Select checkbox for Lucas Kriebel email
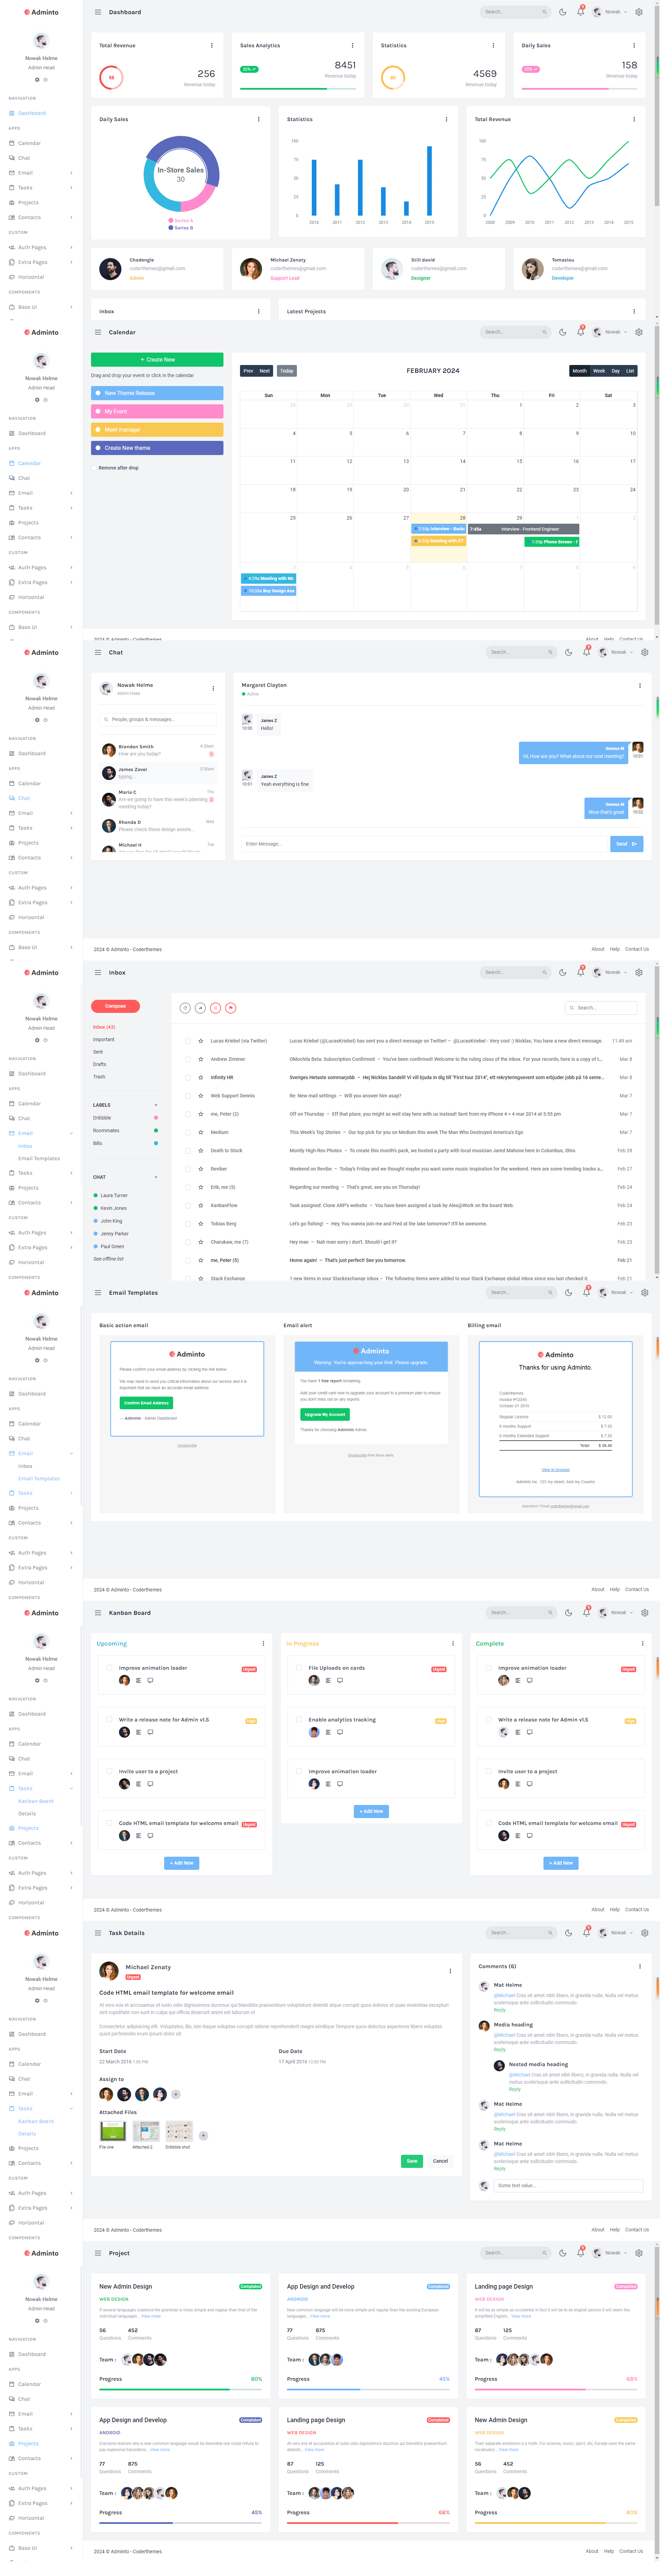 (188, 1041)
